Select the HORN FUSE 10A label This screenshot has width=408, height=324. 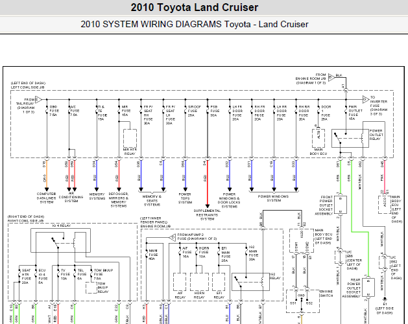coord(204,252)
